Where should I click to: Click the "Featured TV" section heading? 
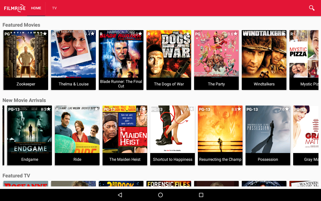[16, 176]
